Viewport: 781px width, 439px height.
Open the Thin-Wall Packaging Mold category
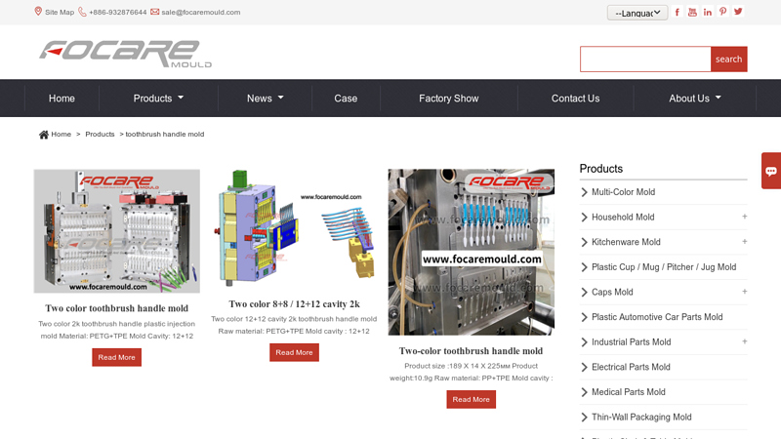point(641,418)
